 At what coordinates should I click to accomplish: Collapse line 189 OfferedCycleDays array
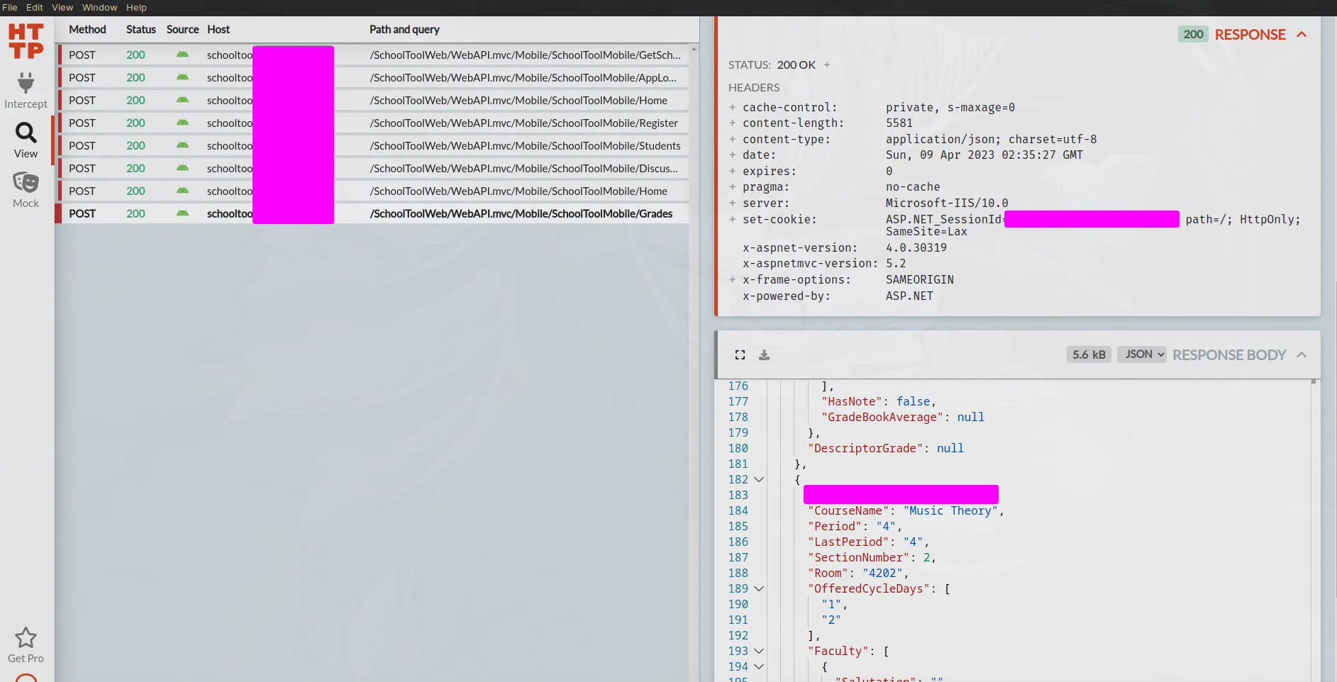coord(758,588)
